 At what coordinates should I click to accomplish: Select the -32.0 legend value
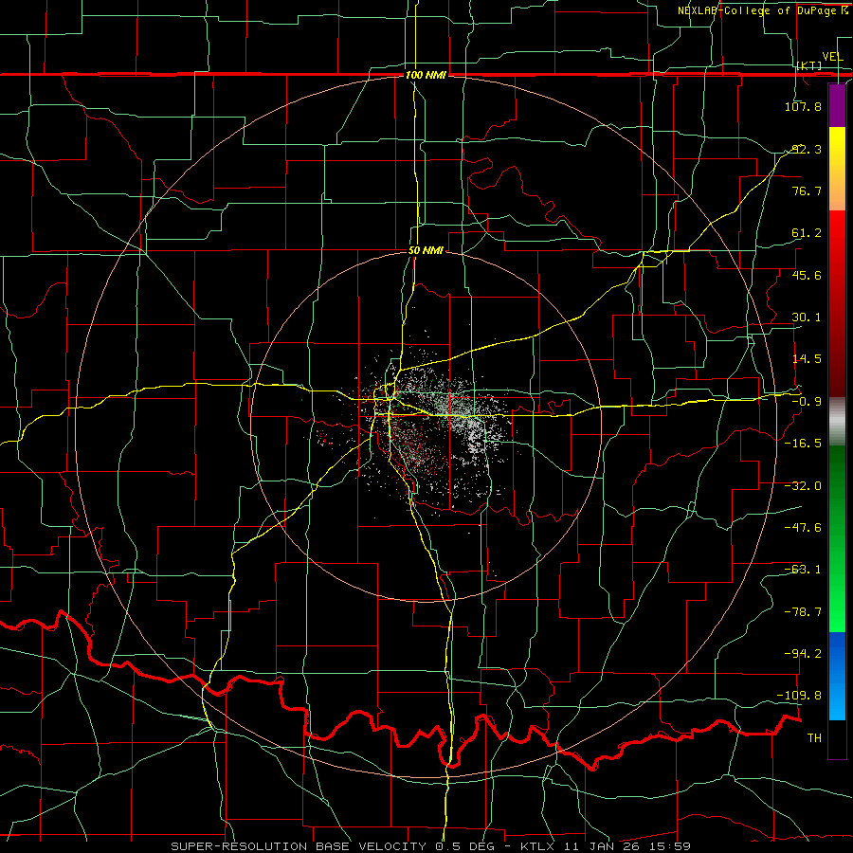tap(803, 486)
